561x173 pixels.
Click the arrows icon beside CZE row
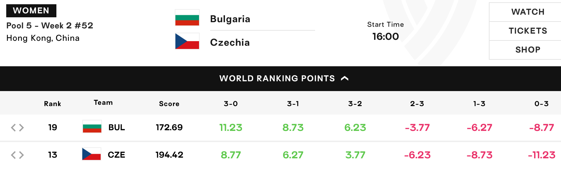click(x=17, y=155)
